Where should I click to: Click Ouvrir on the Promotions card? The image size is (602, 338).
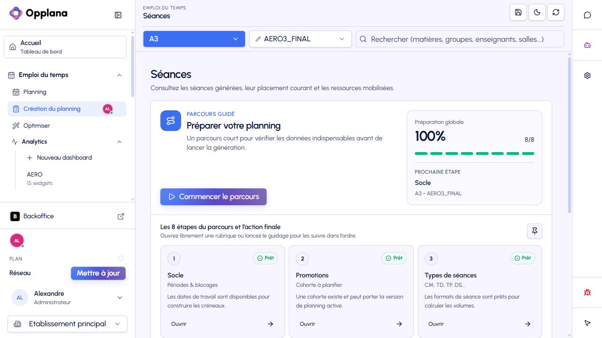351,324
